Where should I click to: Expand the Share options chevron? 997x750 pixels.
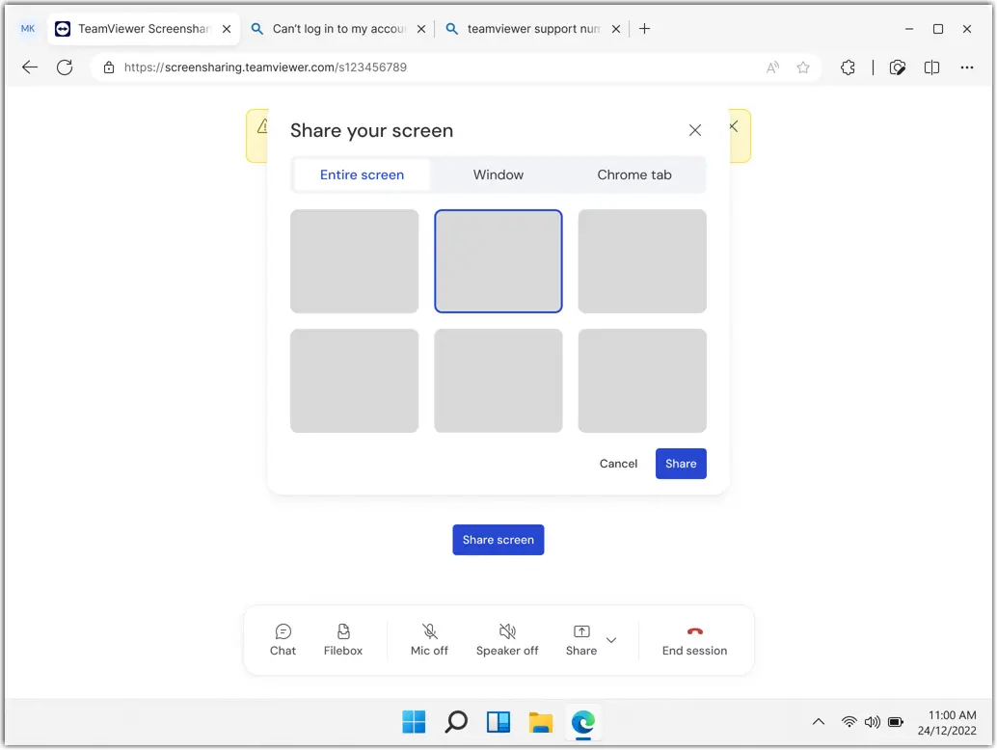pos(611,640)
